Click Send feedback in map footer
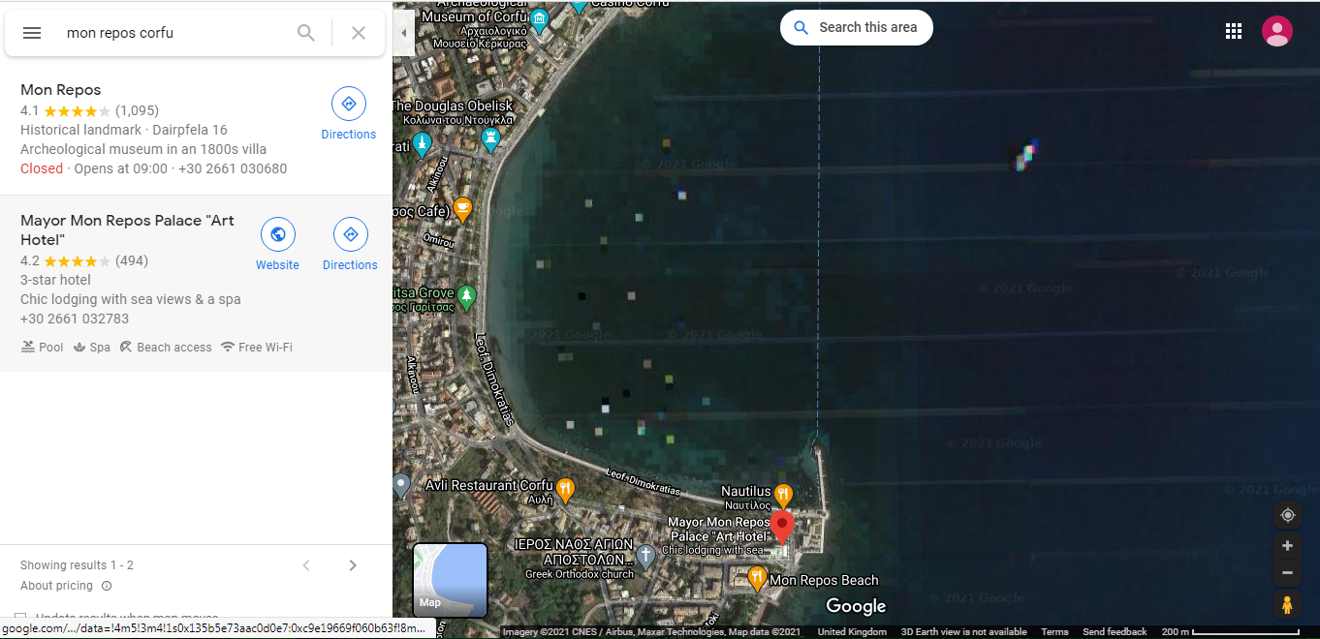This screenshot has height=639, width=1320. 1115,632
